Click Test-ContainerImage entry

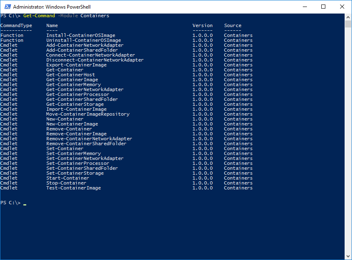point(73,188)
